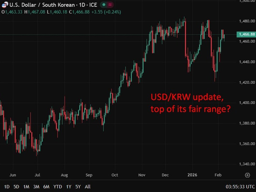The image size is (256, 192).
Task: Open chart settings hexagon icon
Action: pyautogui.click(x=247, y=175)
